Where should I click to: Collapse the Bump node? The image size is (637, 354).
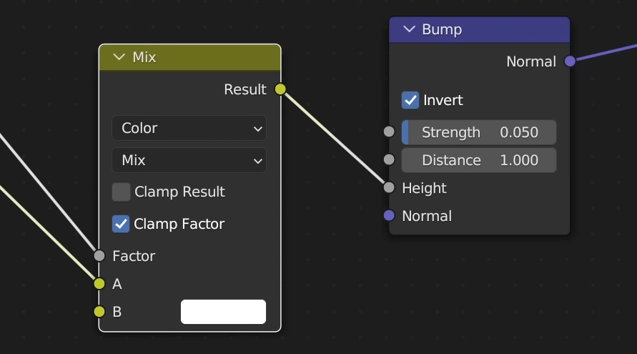409,29
